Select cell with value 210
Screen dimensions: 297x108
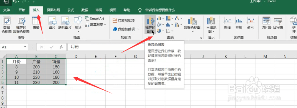coord(36,72)
